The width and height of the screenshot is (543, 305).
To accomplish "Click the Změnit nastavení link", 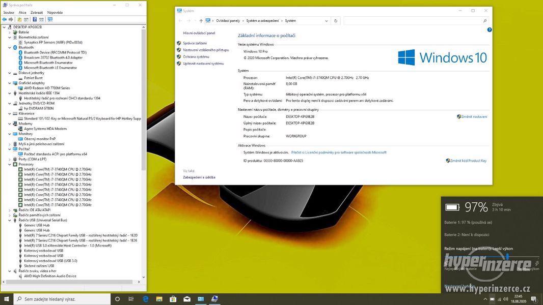I will [474, 117].
